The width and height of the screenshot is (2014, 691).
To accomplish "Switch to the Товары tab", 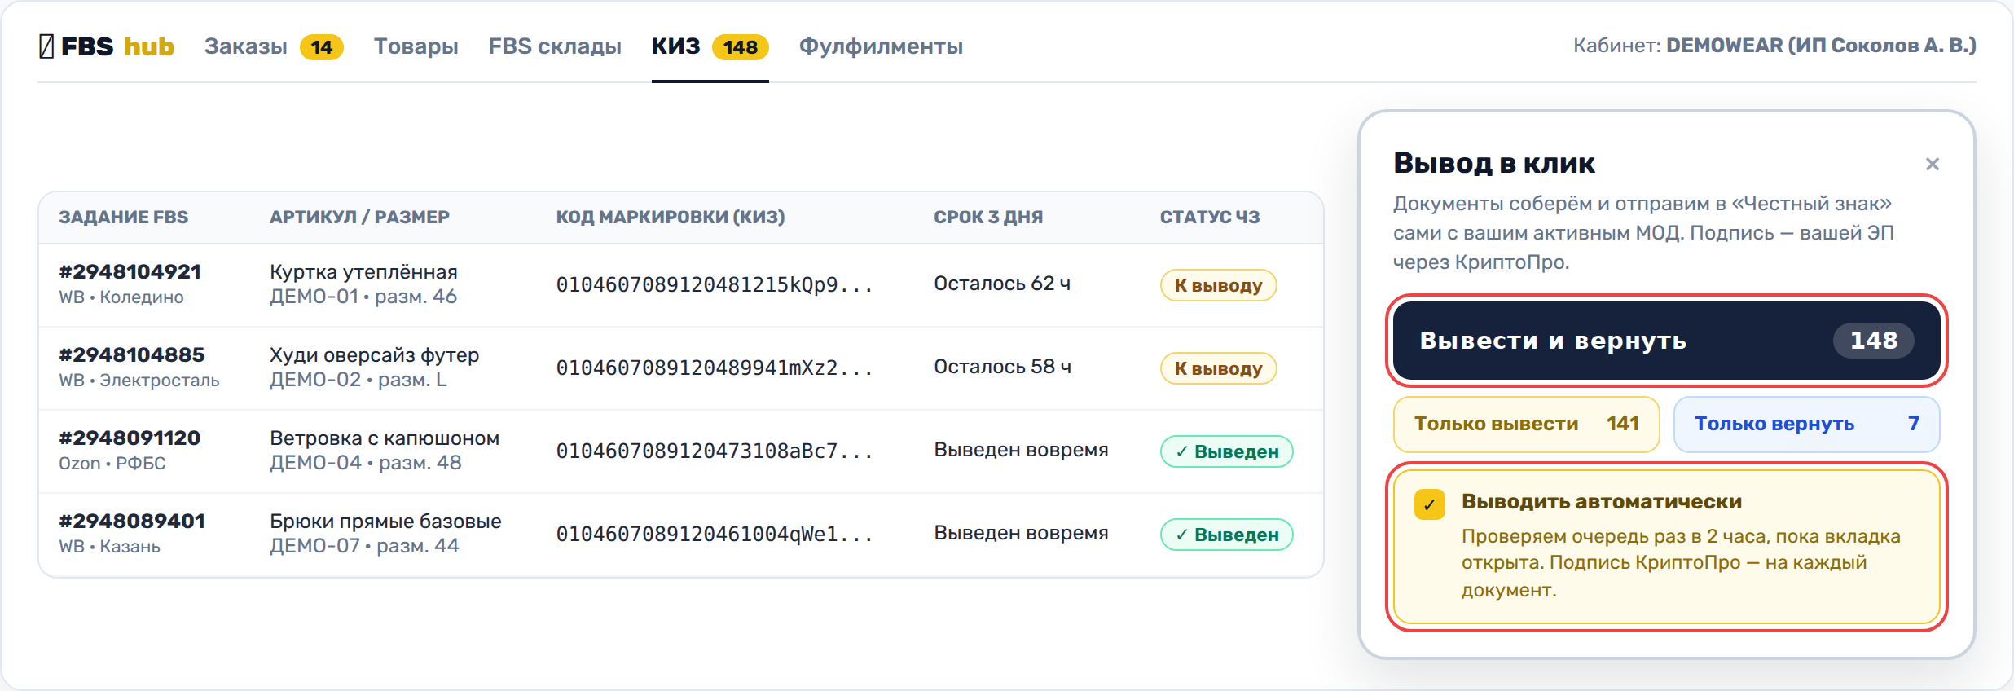I will click(x=416, y=46).
